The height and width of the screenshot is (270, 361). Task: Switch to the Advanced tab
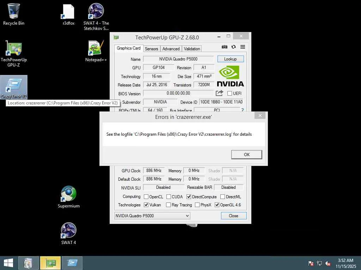[x=171, y=49]
